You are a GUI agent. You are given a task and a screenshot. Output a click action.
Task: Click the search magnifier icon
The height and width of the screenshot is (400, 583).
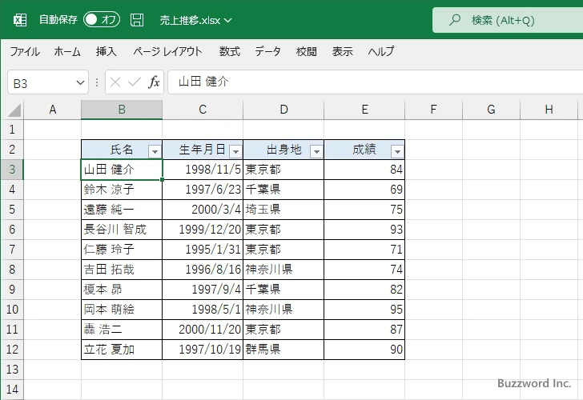456,19
